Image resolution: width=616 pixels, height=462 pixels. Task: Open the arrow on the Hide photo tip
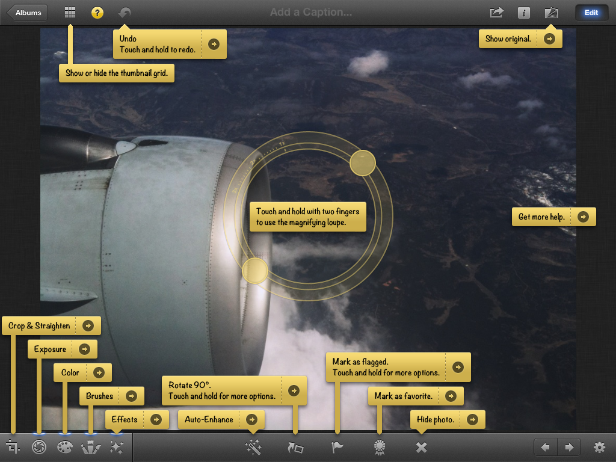click(x=472, y=419)
